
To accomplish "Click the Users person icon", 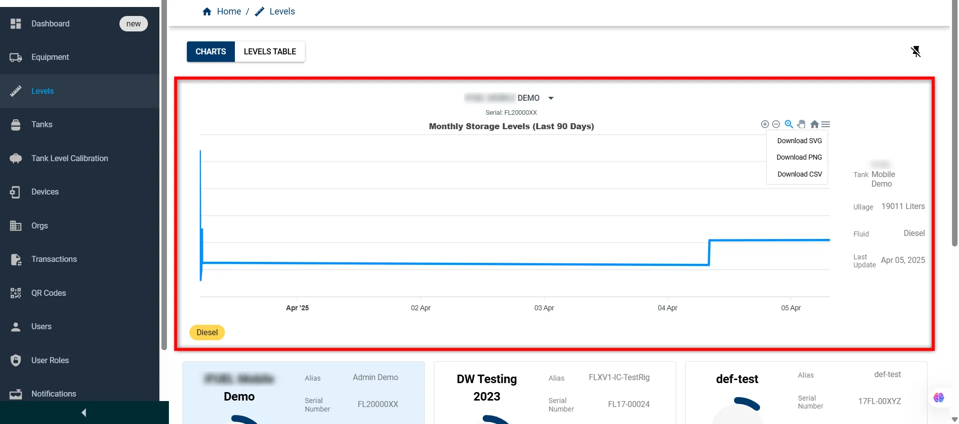I will click(x=16, y=327).
